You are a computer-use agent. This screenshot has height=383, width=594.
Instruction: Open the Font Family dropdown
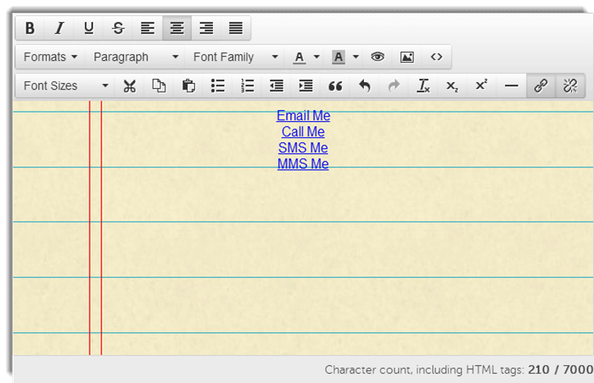pos(235,57)
